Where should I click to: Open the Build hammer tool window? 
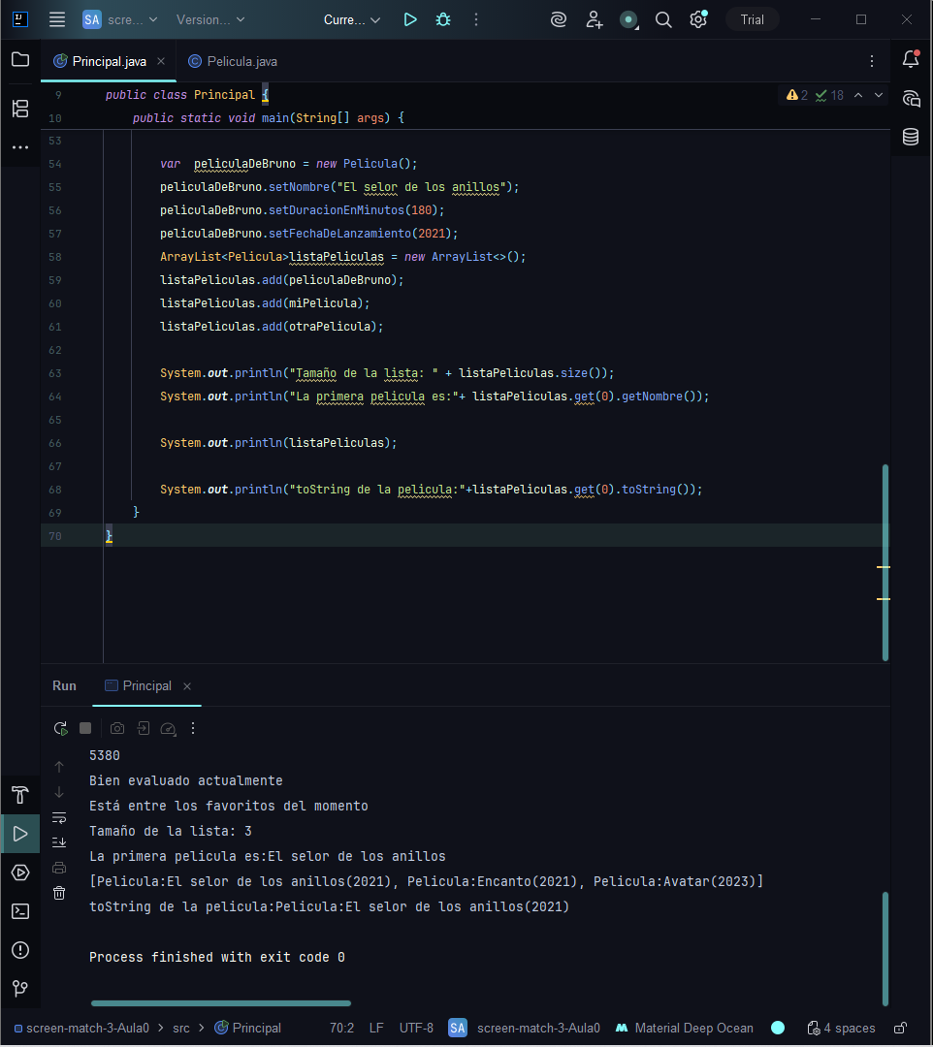tap(20, 795)
